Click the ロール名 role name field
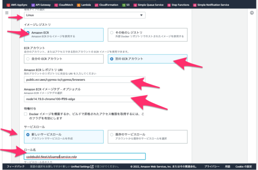 (x=85, y=157)
